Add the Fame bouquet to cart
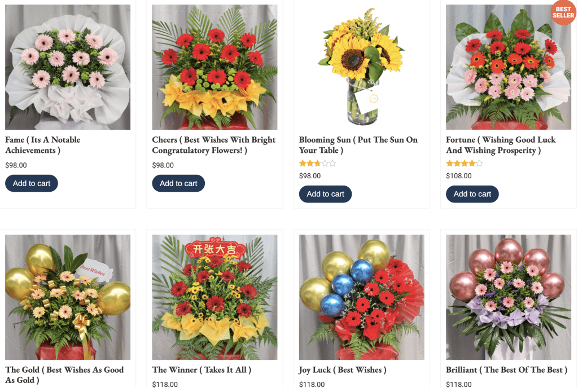This screenshot has width=578, height=388. 32,183
